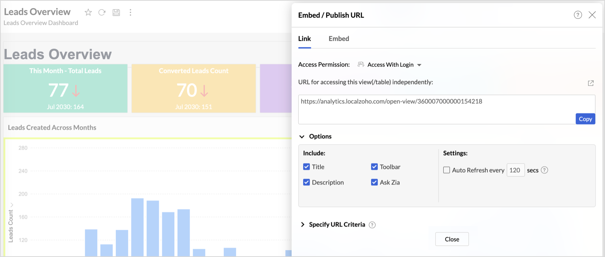Click the auto refresh seconds input field
This screenshot has width=605, height=257.
[515, 170]
